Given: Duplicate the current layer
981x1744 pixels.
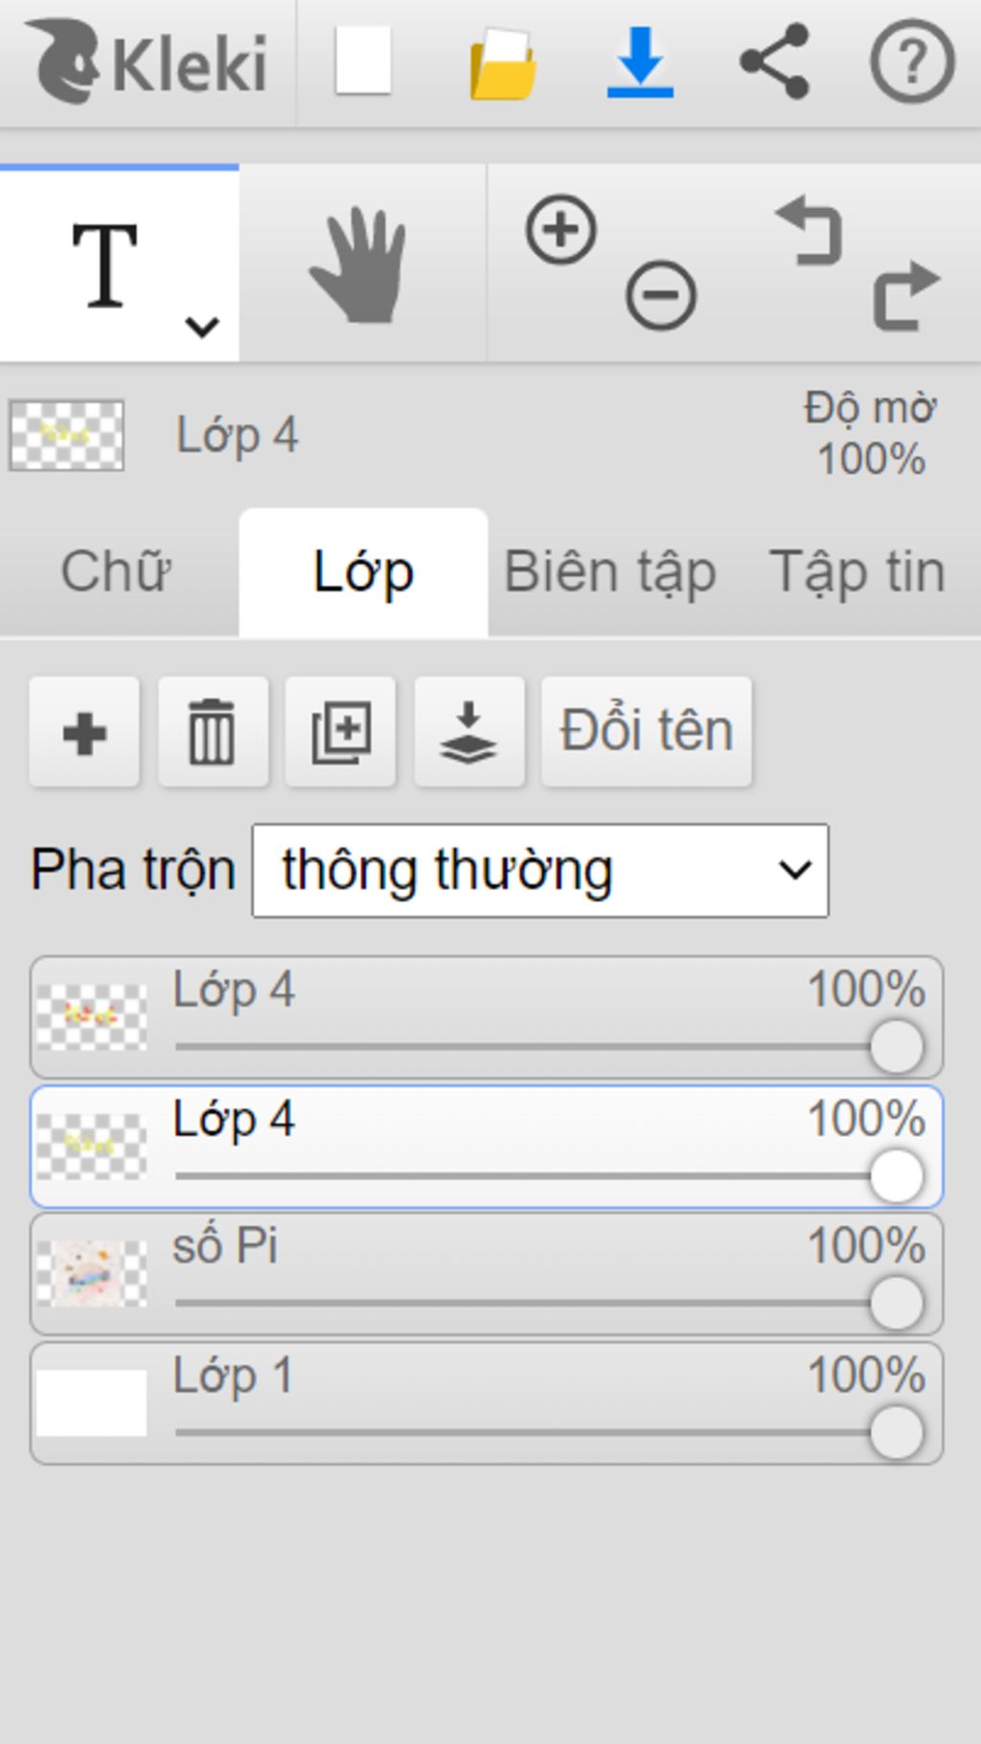Looking at the screenshot, I should point(341,732).
